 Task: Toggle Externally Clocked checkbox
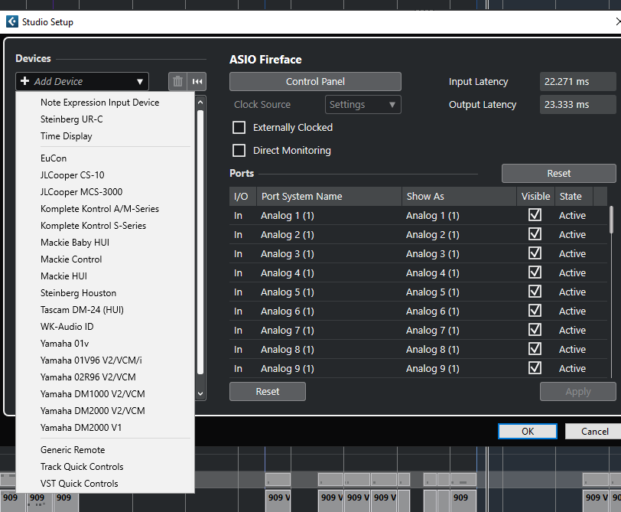(239, 128)
